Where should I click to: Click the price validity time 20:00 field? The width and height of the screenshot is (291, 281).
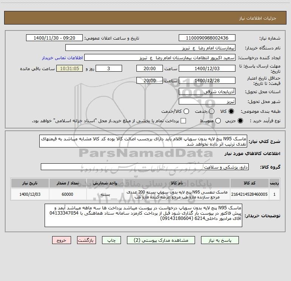point(150,80)
